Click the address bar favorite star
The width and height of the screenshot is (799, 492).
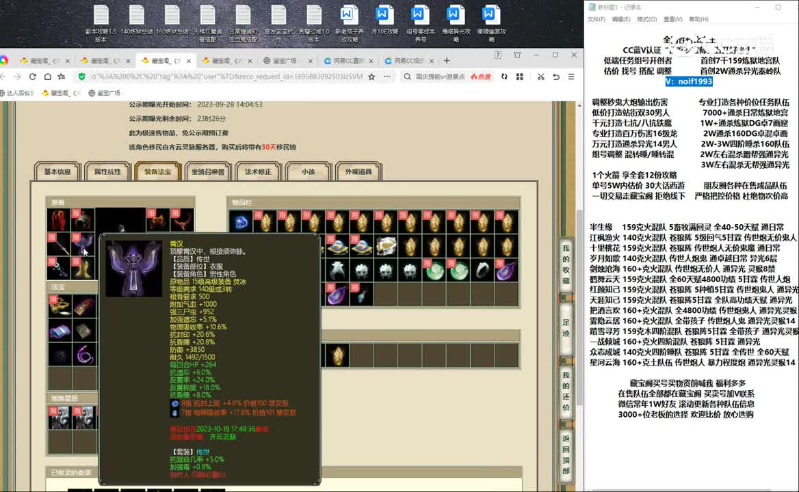(x=371, y=77)
